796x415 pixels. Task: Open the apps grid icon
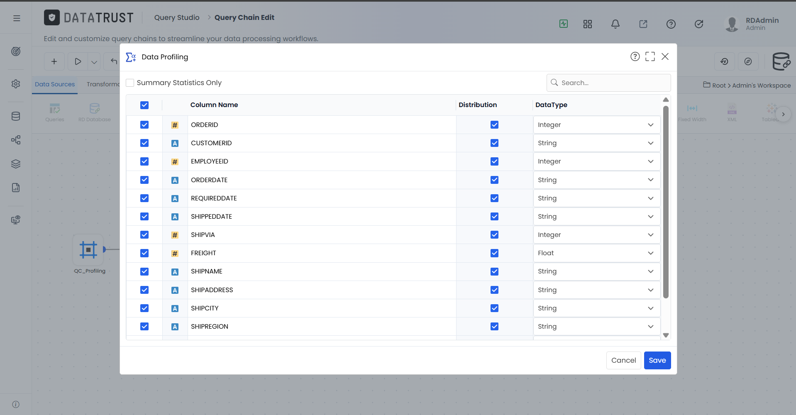tap(588, 24)
